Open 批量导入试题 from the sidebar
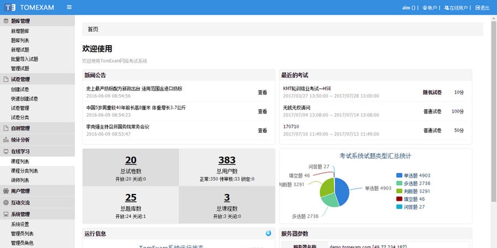 coord(24,59)
